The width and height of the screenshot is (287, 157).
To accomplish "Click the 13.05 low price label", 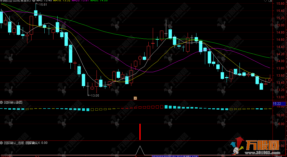I will click(x=95, y=95).
